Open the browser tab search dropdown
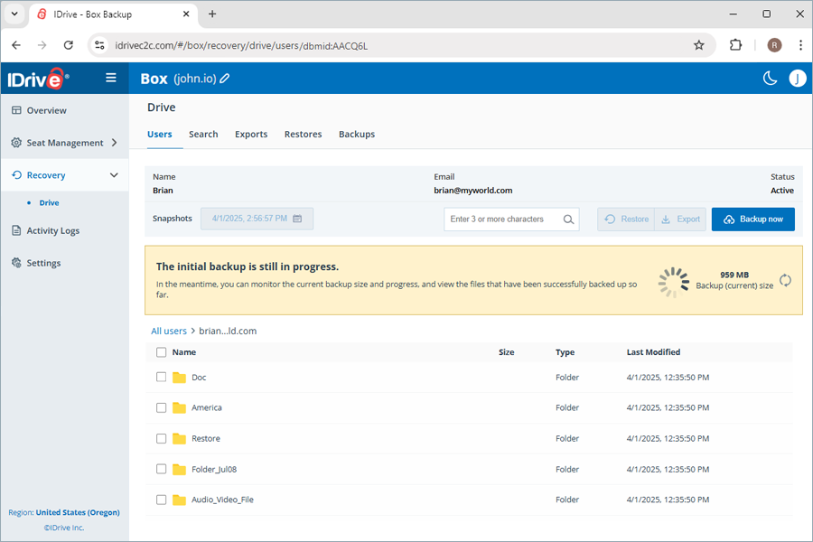The image size is (813, 542). (14, 14)
